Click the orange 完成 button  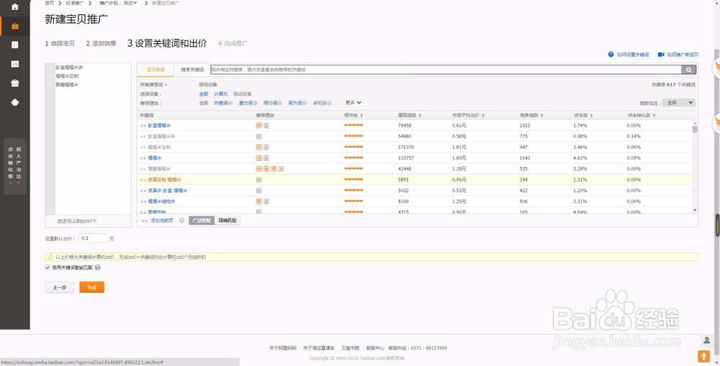(92, 288)
